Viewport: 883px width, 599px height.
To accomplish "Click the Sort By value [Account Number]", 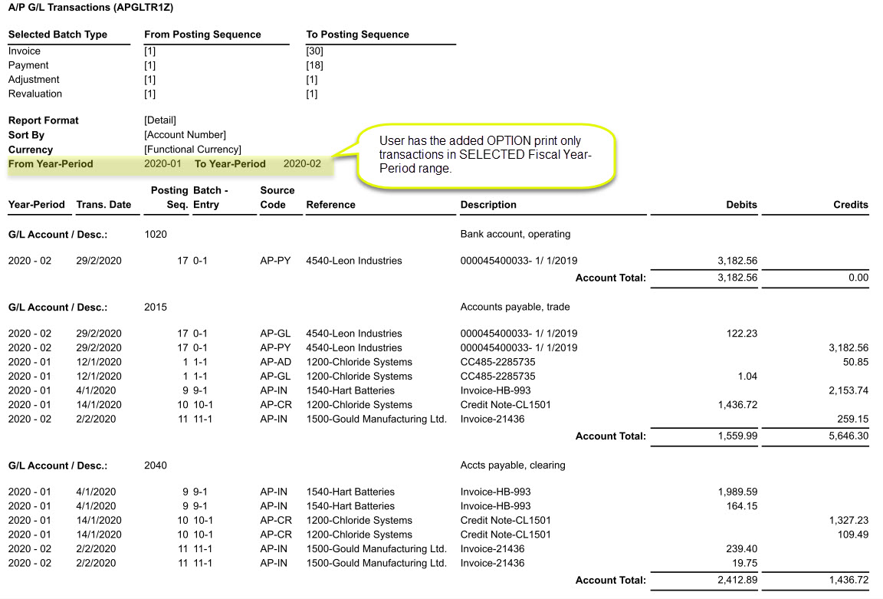I will tap(185, 135).
